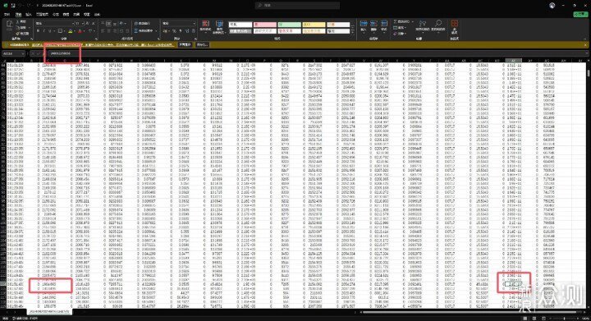Apply the red 'Bad' cell style swatch
This screenshot has height=321, width=591.
[264, 25]
